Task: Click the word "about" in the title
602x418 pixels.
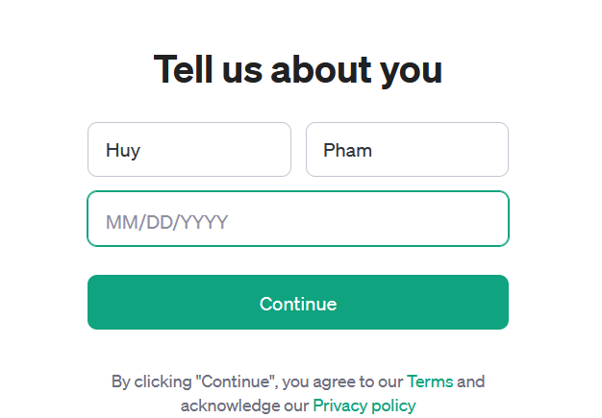Action: pyautogui.click(x=320, y=69)
